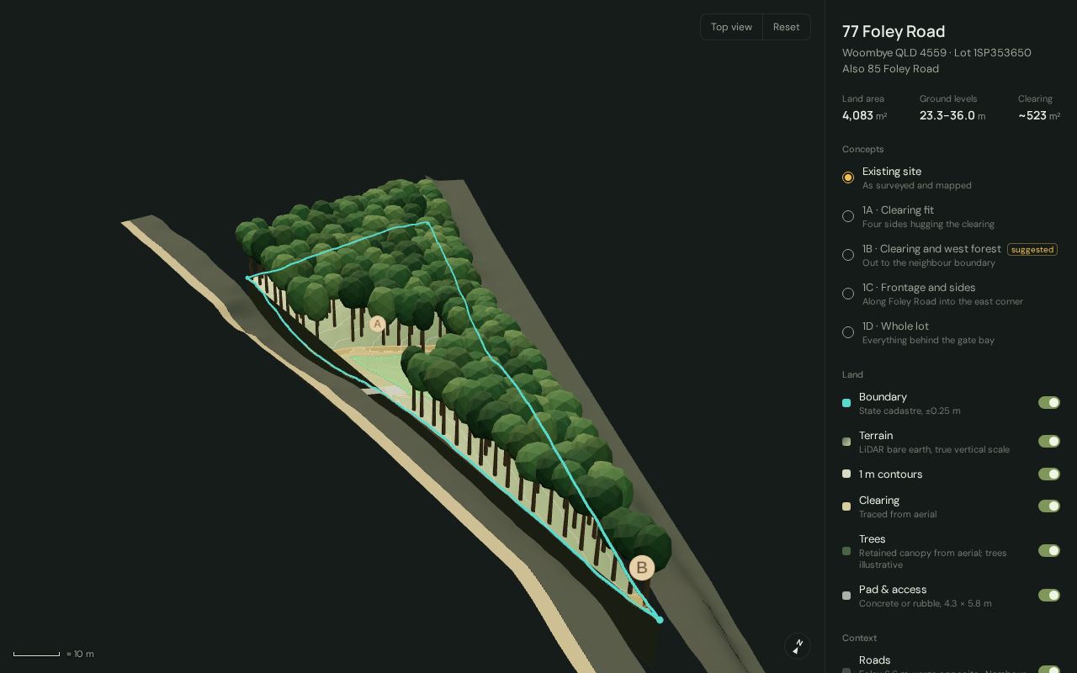The width and height of the screenshot is (1077, 673).
Task: Click "State cadastre, ±0.25 m" description
Action: click(x=910, y=411)
